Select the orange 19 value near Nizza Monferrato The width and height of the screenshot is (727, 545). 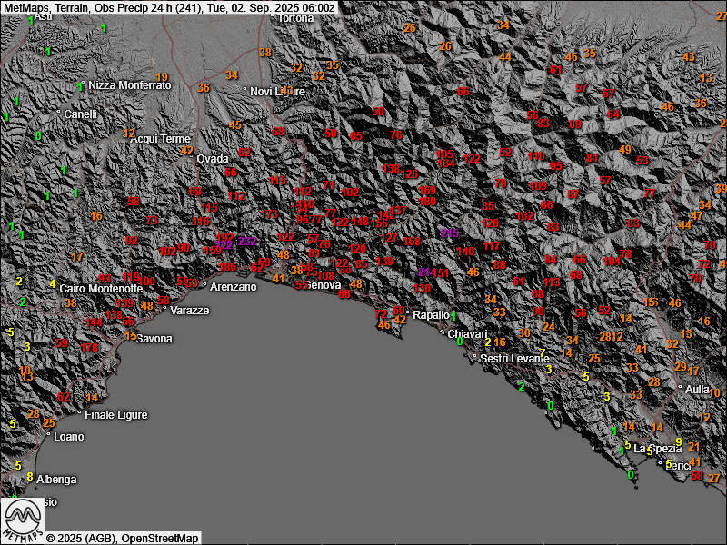point(162,77)
